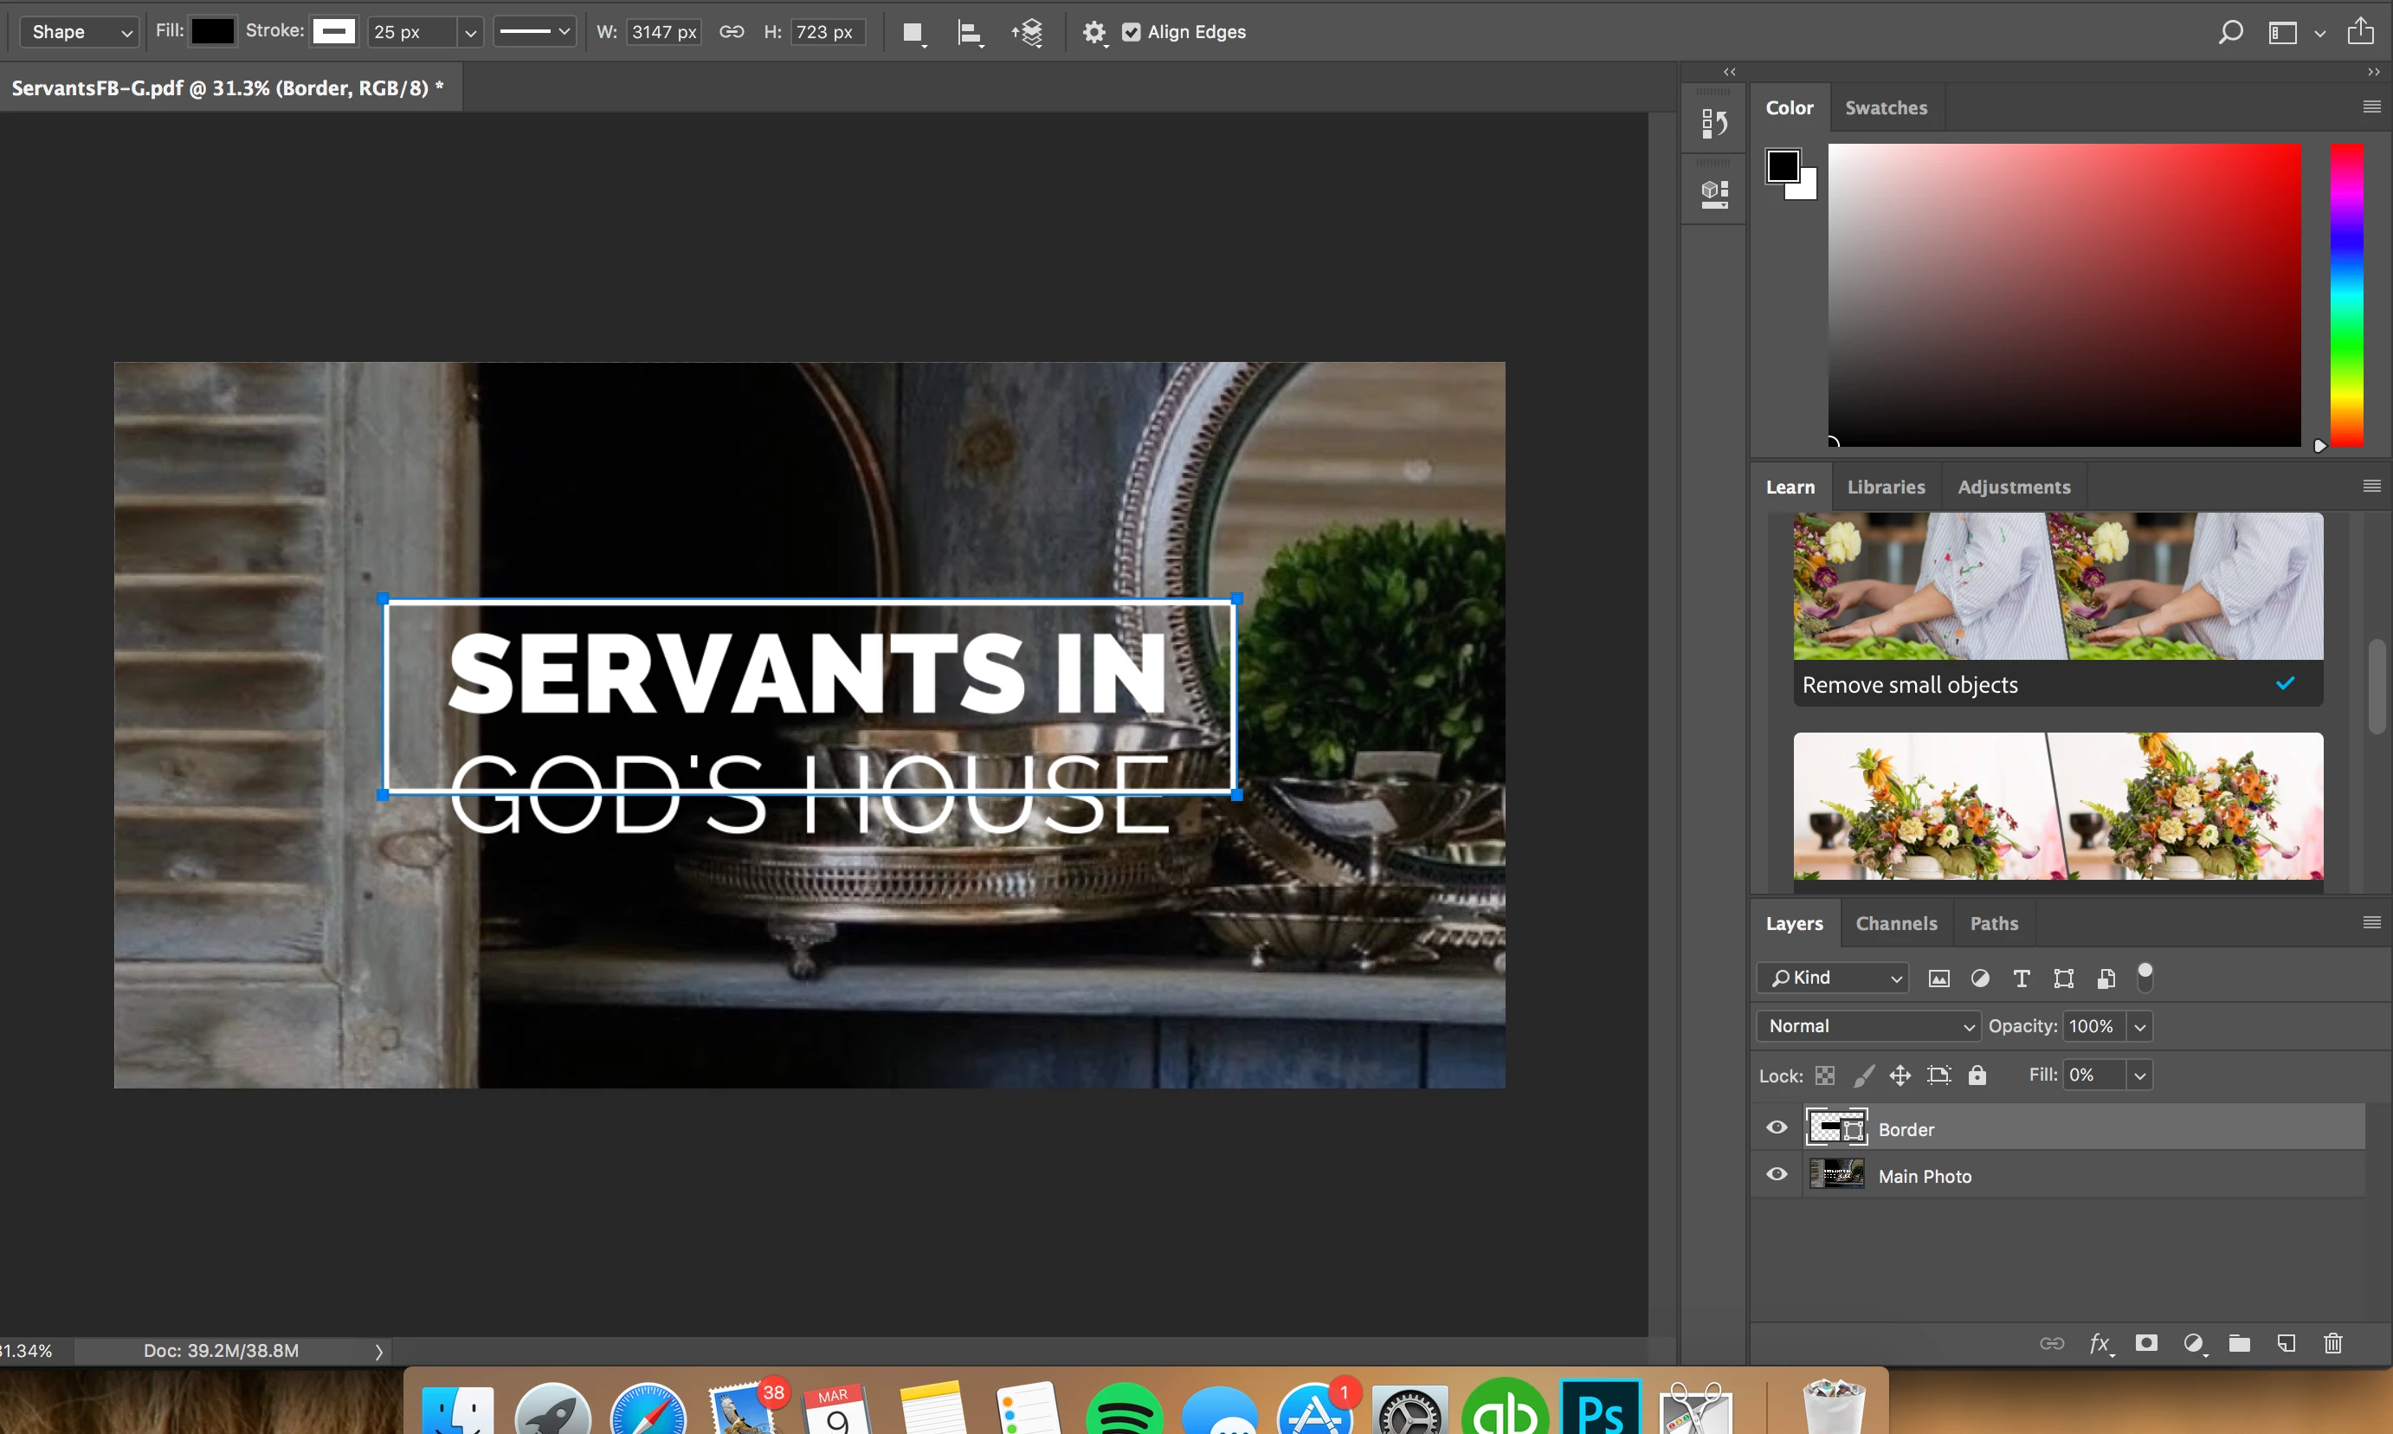The width and height of the screenshot is (2393, 1434).
Task: Open the gear settings in options bar
Action: tap(1093, 33)
